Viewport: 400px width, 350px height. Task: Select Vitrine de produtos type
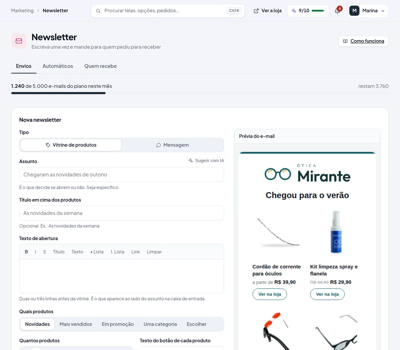(71, 145)
